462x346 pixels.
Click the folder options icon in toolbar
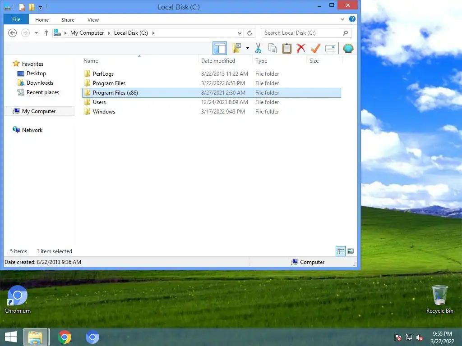click(236, 48)
